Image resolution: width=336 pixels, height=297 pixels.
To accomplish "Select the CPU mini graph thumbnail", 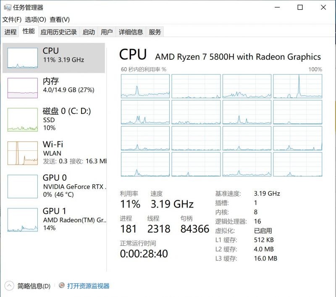I will [22, 58].
